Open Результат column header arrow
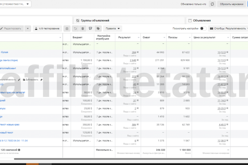Image resolution: width=248 pixels, height=165 pixels. tap(138, 37)
